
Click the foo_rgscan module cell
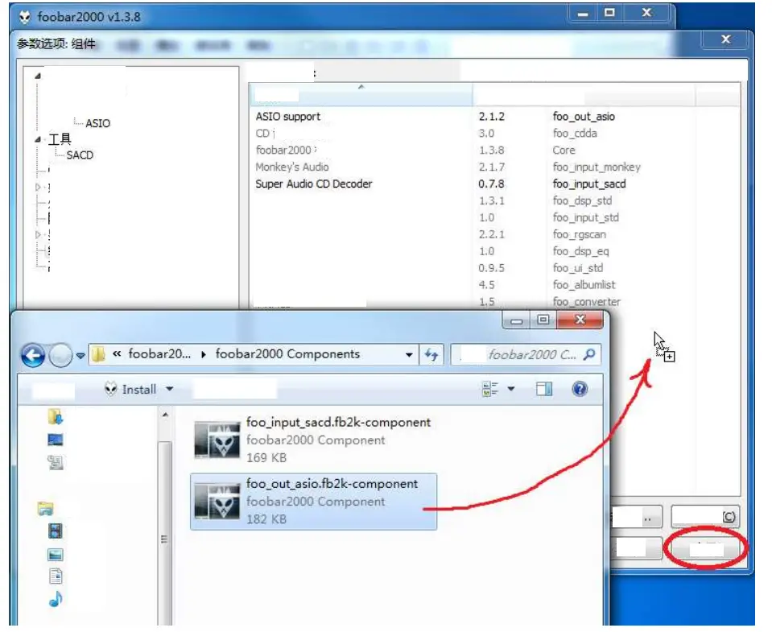pos(579,234)
